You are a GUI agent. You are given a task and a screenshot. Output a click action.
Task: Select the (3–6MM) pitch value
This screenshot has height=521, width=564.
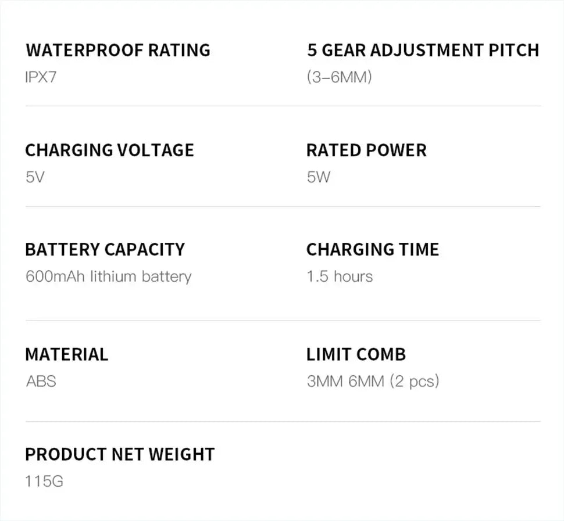(x=339, y=77)
